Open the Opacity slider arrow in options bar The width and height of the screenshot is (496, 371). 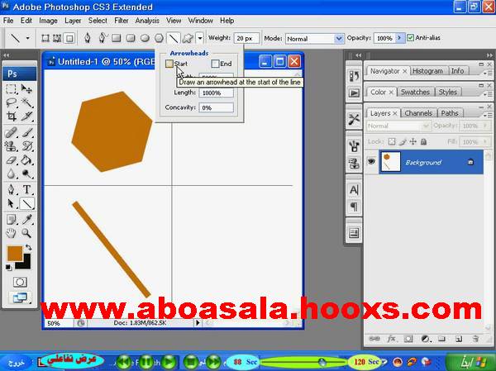pyautogui.click(x=399, y=38)
